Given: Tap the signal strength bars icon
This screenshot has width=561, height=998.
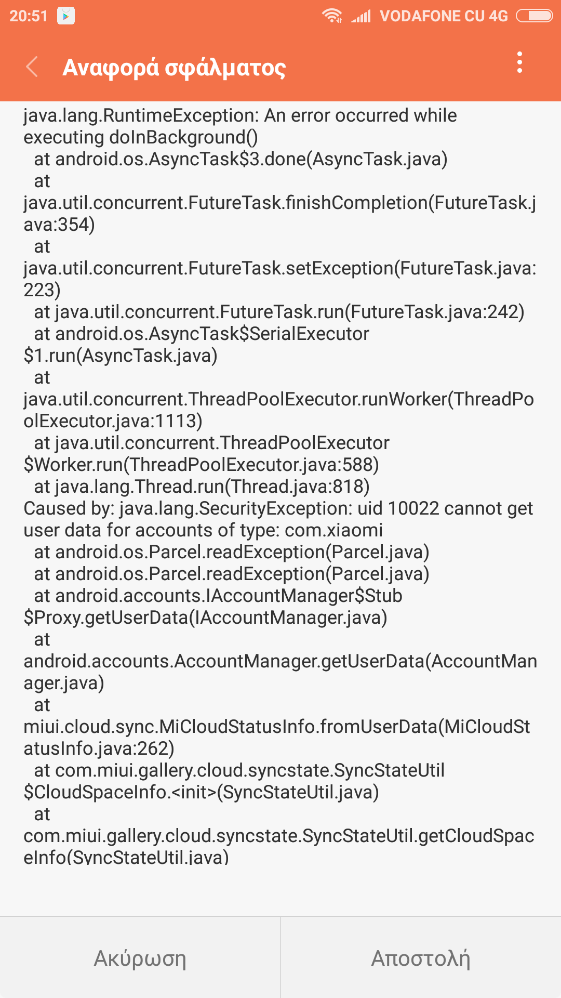Looking at the screenshot, I should click(361, 16).
